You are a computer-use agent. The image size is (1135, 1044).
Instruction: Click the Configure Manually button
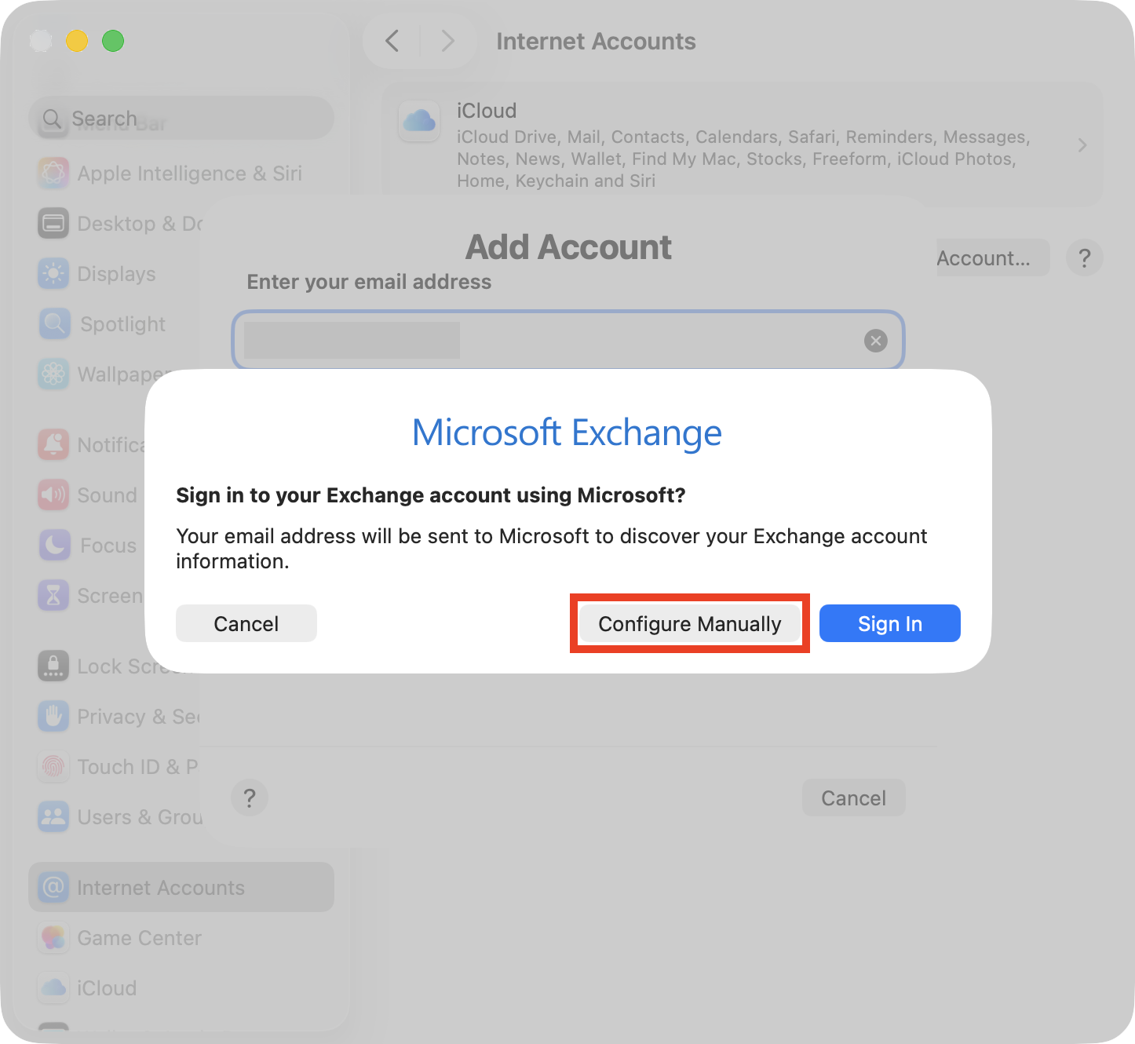[x=689, y=623]
